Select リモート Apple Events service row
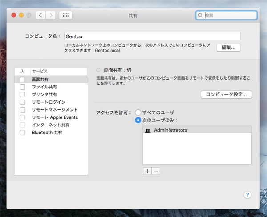The image size is (267, 217). (x=55, y=117)
